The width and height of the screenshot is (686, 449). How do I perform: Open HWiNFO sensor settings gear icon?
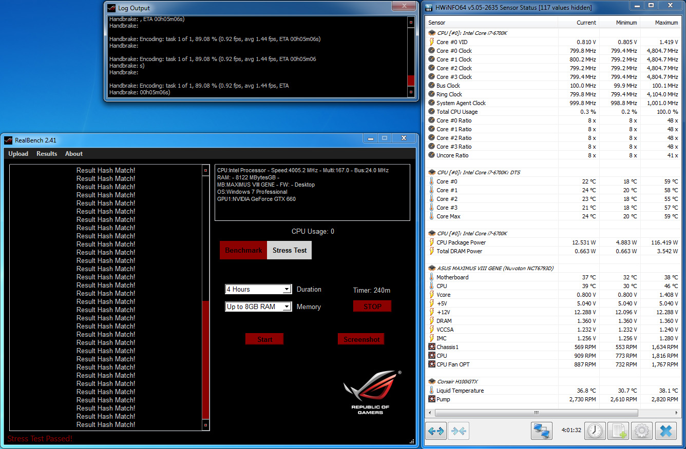pos(642,431)
